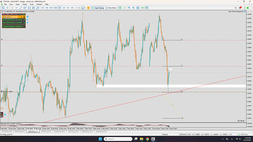Open the chart templates dropdown
The image size is (253, 142).
(84, 8)
